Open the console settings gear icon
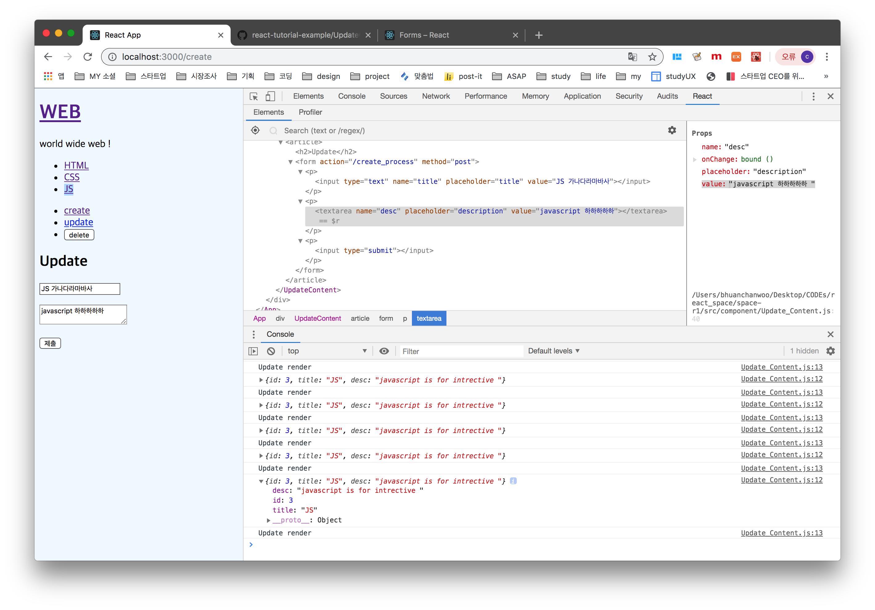875x610 pixels. (x=830, y=351)
